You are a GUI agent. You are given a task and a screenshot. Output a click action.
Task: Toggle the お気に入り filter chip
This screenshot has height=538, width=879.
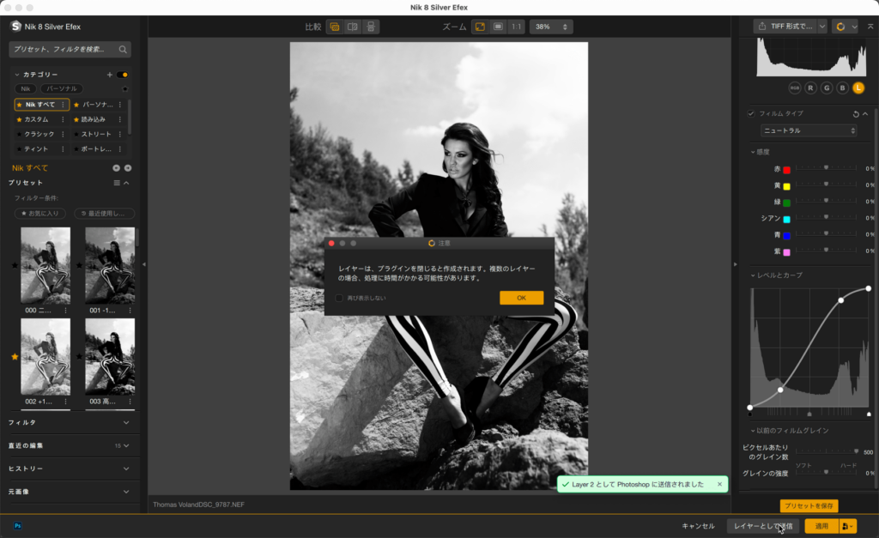pyautogui.click(x=40, y=214)
